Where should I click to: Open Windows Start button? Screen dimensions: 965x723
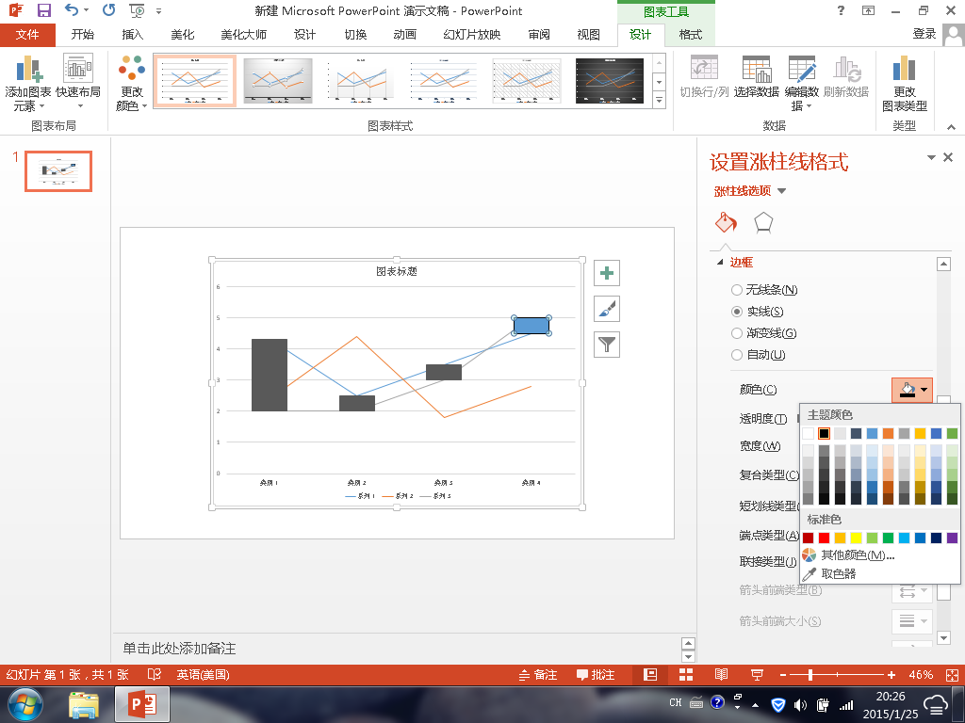click(25, 704)
